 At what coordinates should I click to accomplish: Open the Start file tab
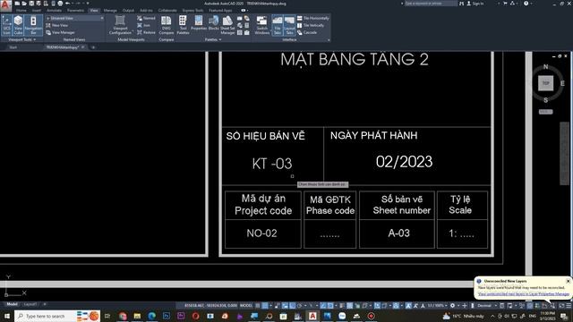pos(13,47)
